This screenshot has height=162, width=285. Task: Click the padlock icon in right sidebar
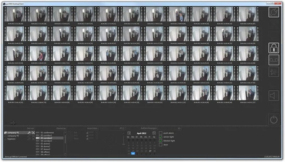[274, 48]
